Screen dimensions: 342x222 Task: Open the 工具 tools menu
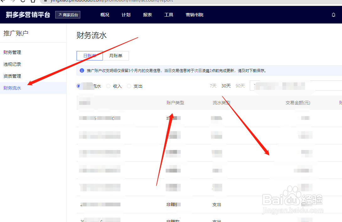tap(169, 15)
